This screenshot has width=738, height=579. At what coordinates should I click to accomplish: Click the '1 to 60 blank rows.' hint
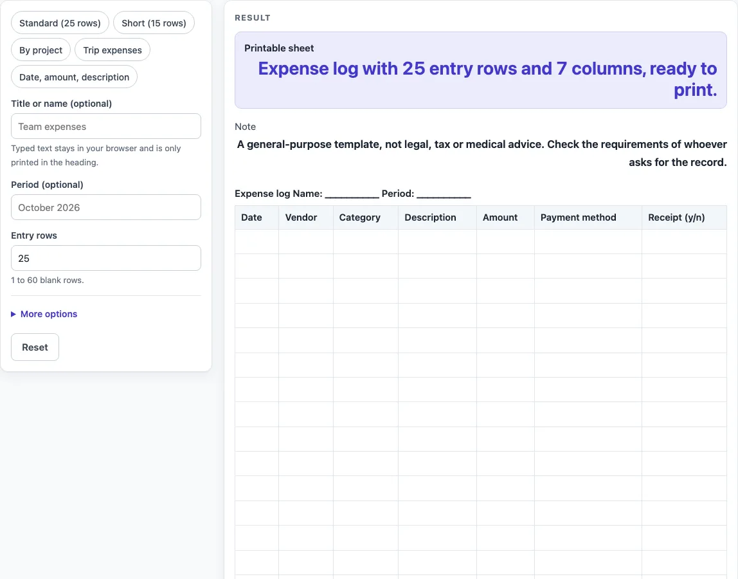(x=48, y=280)
